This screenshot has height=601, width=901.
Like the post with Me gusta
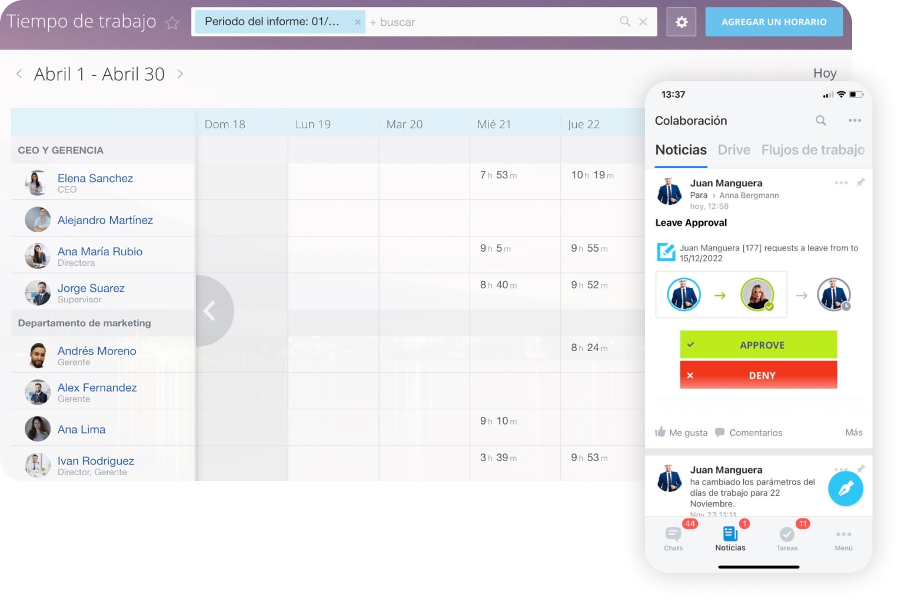pyautogui.click(x=681, y=432)
